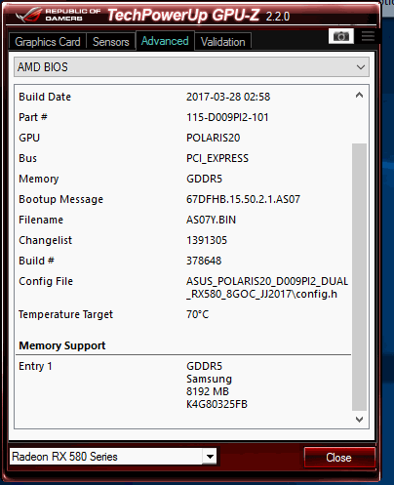Open the Validation tab
Viewport: 394px width, 485px height.
[223, 42]
